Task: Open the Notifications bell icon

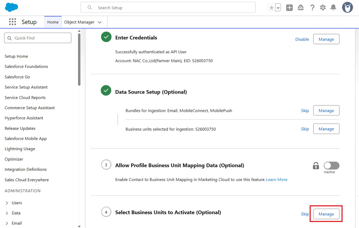Action: tap(333, 8)
